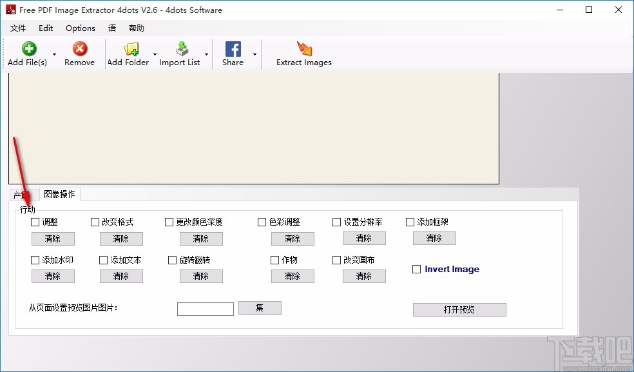Viewport: 634px width, 372px height.
Task: Click the Add File(s) green plus icon
Action: (28, 49)
